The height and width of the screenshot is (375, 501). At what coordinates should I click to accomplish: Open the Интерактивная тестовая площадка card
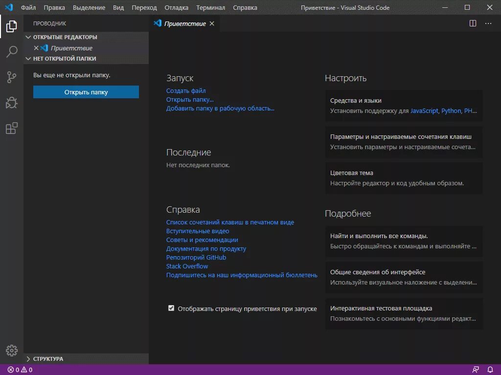(x=404, y=313)
